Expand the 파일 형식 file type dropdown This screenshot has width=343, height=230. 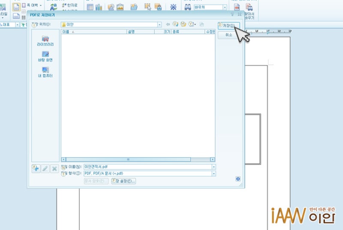(x=214, y=173)
